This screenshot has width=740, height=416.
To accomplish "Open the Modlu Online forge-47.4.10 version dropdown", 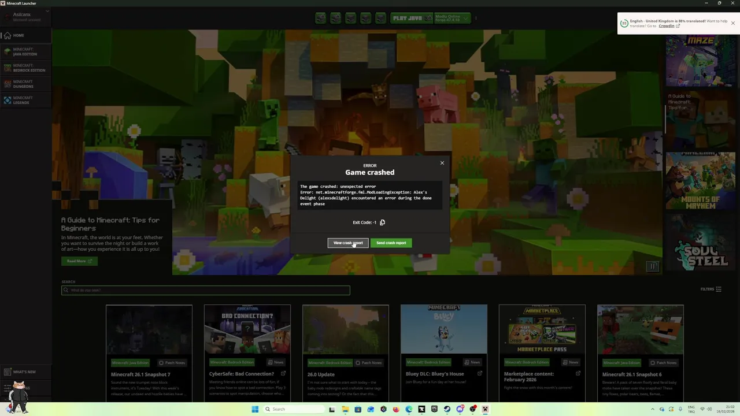I will point(452,18).
